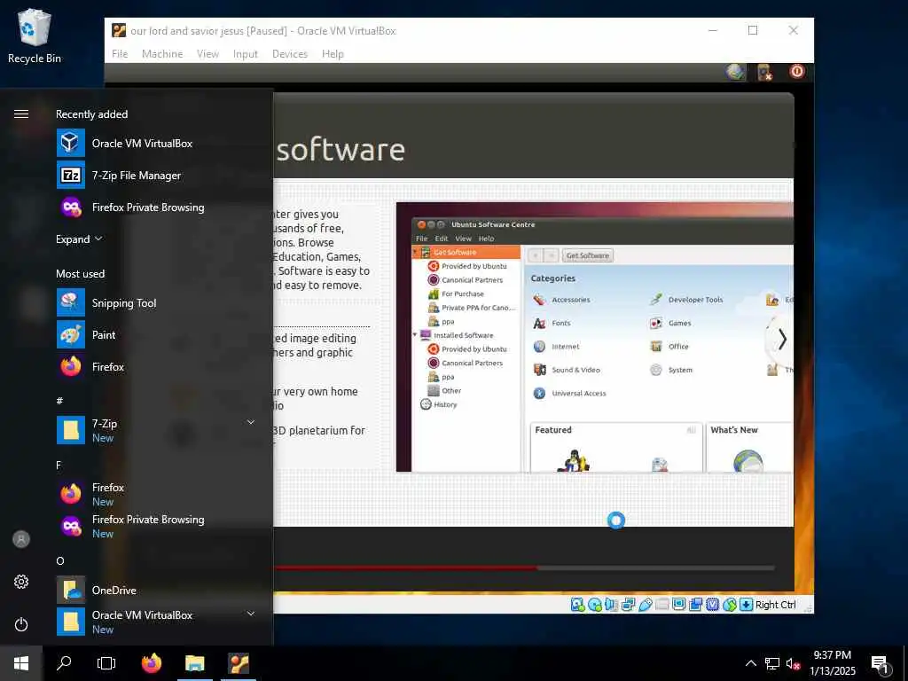The image size is (908, 681).
Task: Click the keyboard capture arrow beside Right Ctrl
Action: [747, 605]
